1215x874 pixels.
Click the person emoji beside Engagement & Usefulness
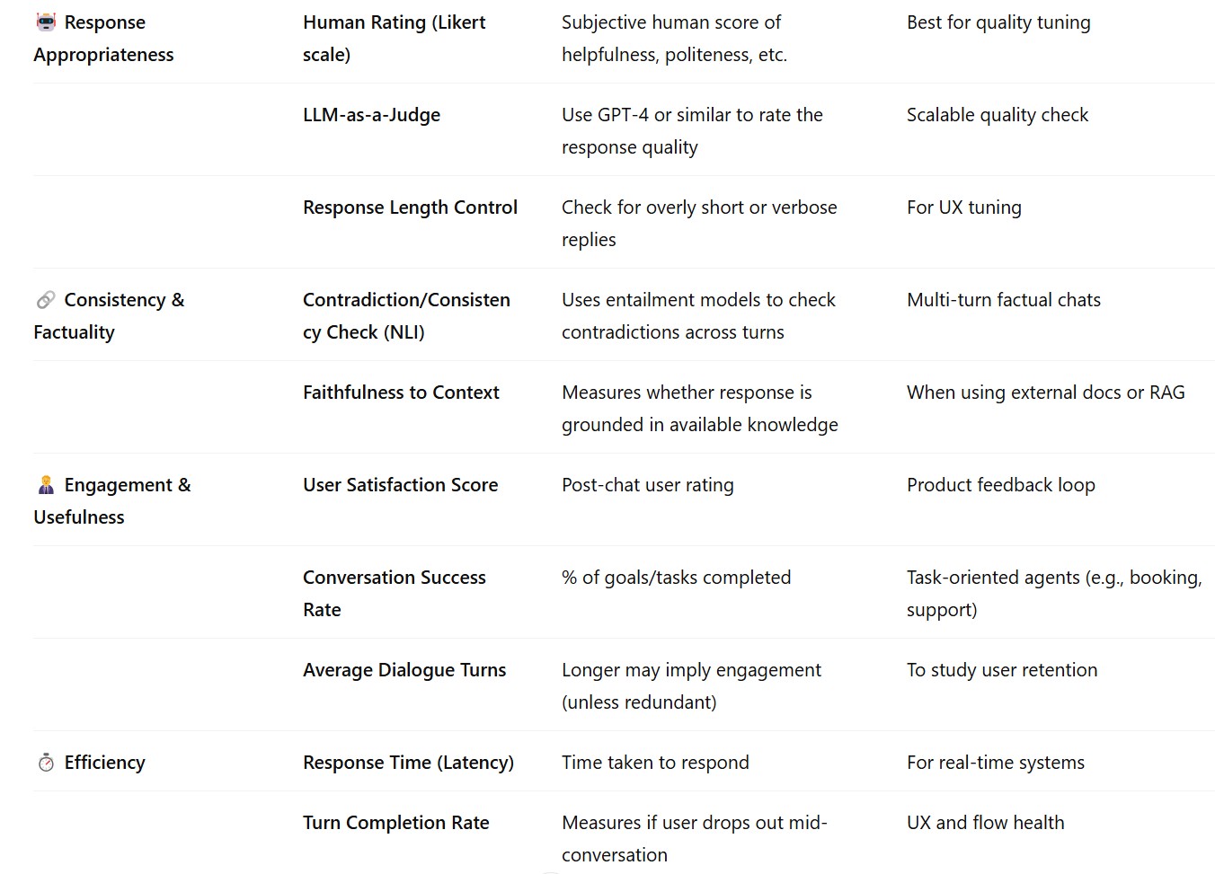tap(46, 485)
